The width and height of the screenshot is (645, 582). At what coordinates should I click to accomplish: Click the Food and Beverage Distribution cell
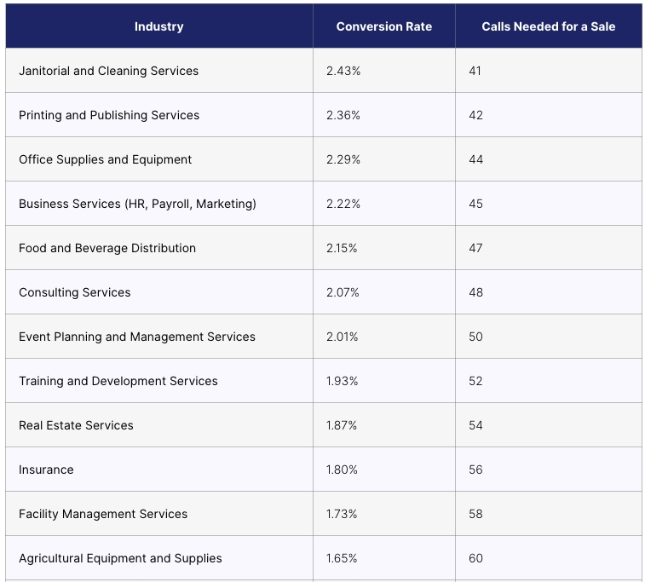pos(107,248)
